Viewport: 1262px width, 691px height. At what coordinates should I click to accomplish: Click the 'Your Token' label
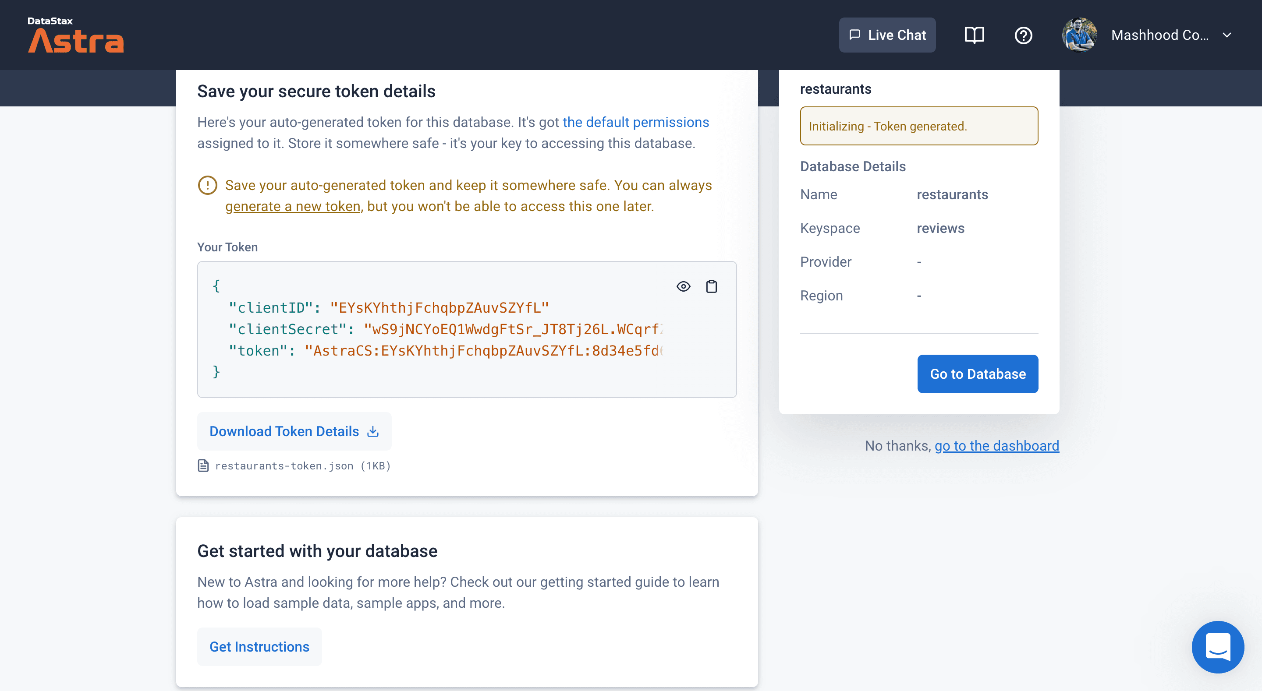click(x=227, y=247)
